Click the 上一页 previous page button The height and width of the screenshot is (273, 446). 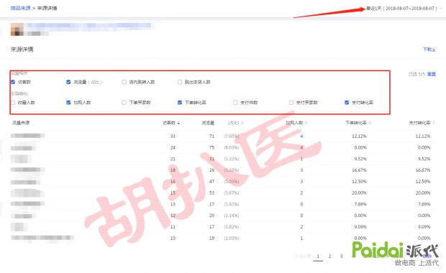tap(304, 256)
